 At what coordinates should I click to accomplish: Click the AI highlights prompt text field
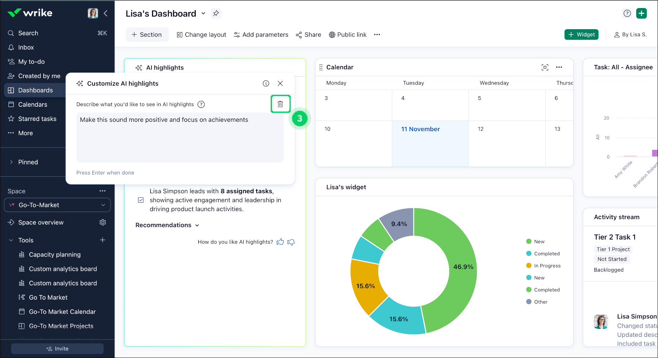(180, 138)
